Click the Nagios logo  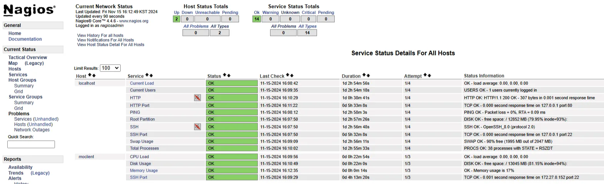(30, 10)
